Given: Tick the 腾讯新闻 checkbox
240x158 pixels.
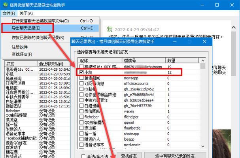Looking at the screenshot, I should [81, 78].
